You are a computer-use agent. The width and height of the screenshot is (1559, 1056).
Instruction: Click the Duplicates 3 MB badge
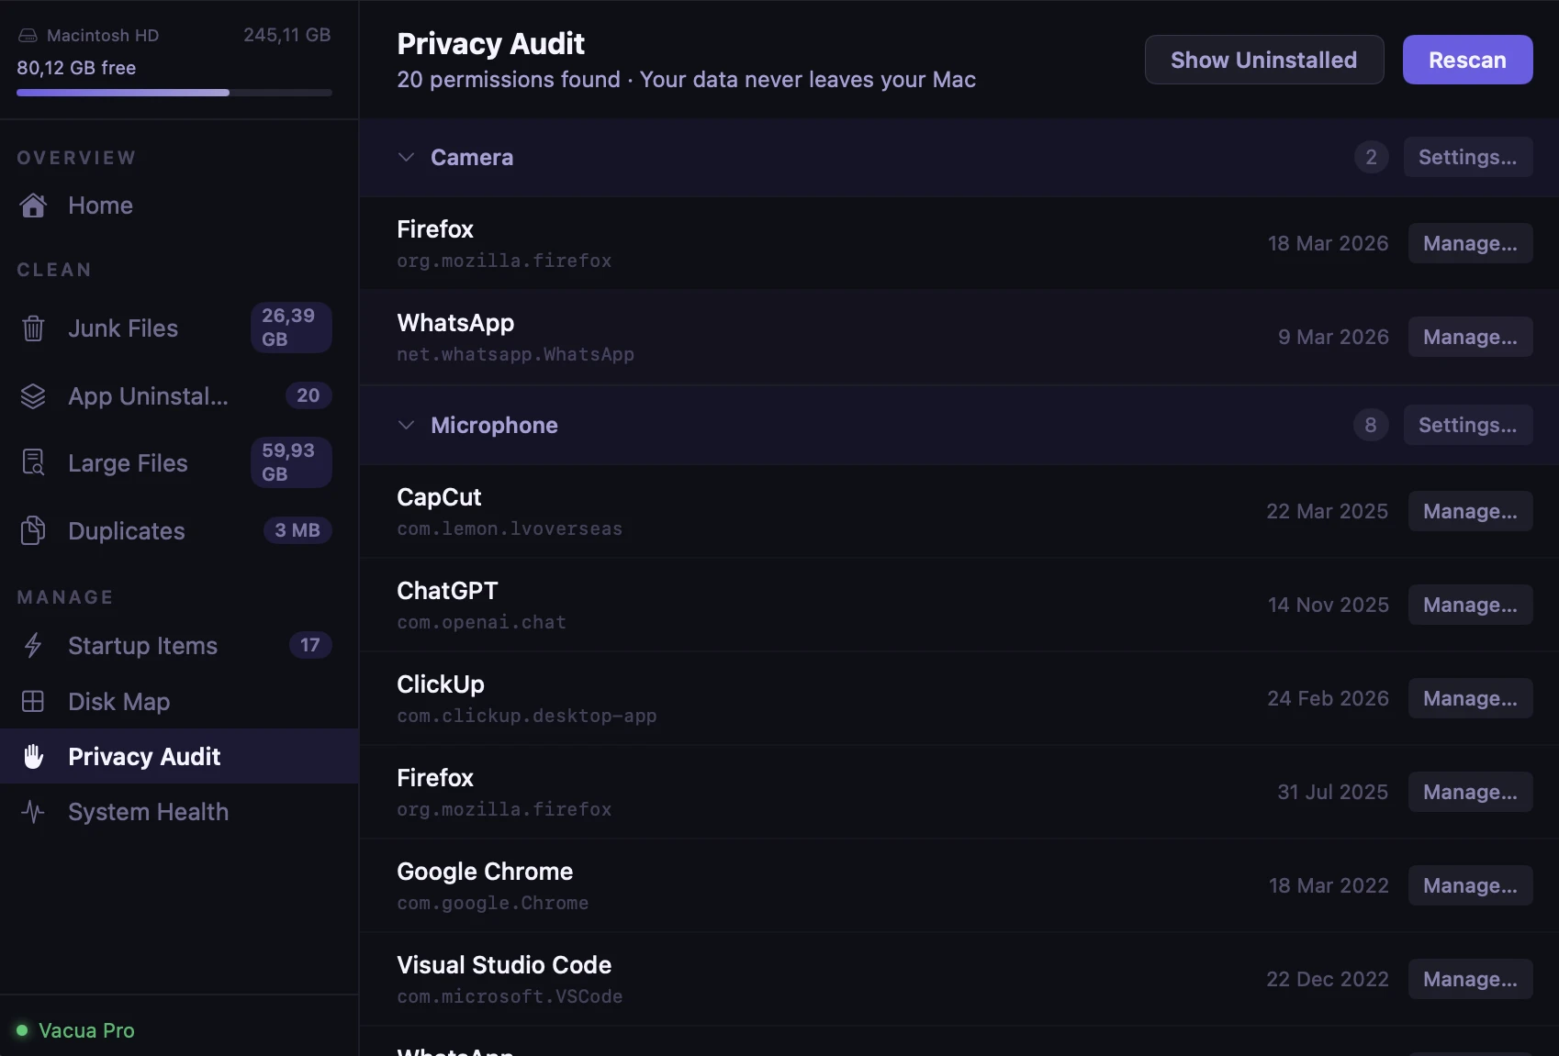[x=297, y=530]
